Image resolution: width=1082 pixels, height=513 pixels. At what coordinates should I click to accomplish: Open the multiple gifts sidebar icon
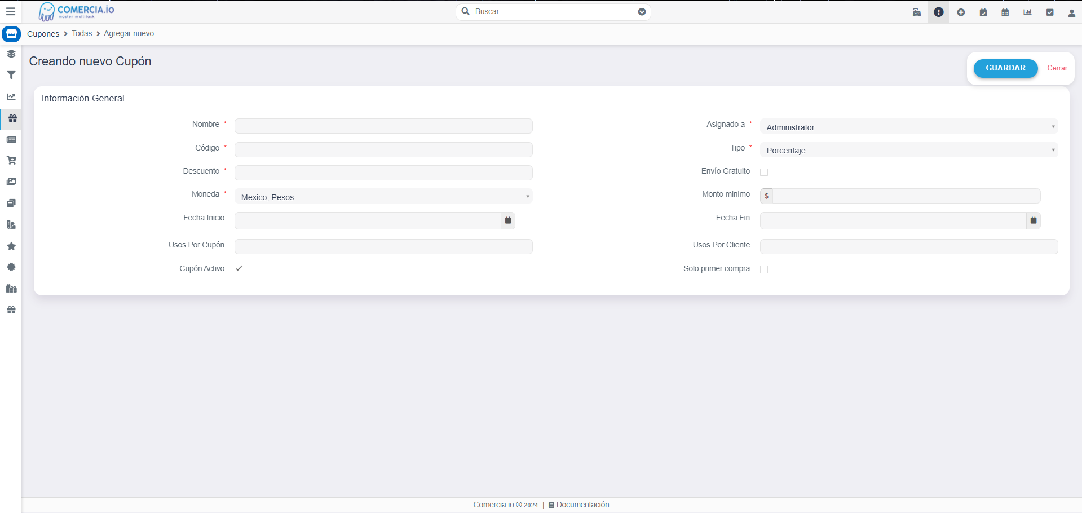(x=11, y=289)
